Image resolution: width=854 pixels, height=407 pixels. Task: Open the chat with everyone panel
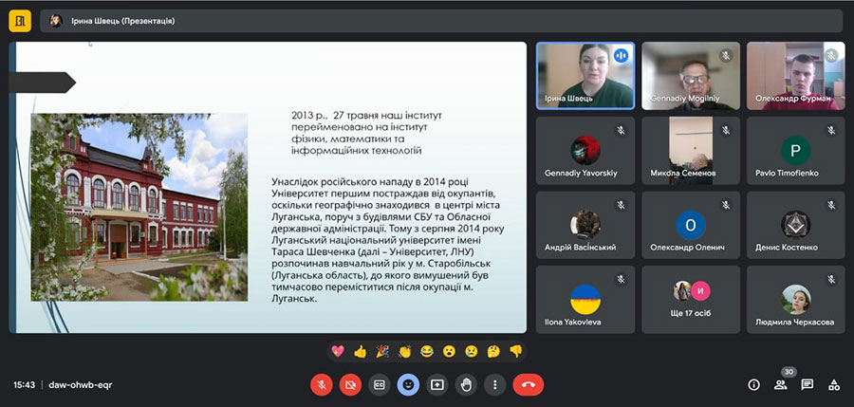[807, 384]
